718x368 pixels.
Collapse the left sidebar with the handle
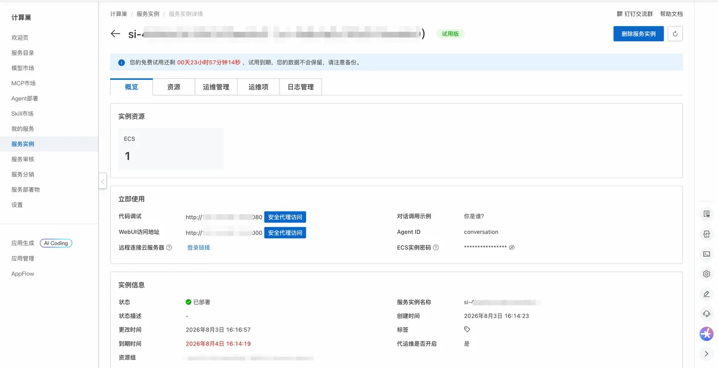pyautogui.click(x=103, y=181)
